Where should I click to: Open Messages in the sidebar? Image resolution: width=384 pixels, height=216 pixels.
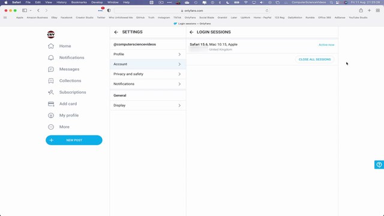(64, 70)
